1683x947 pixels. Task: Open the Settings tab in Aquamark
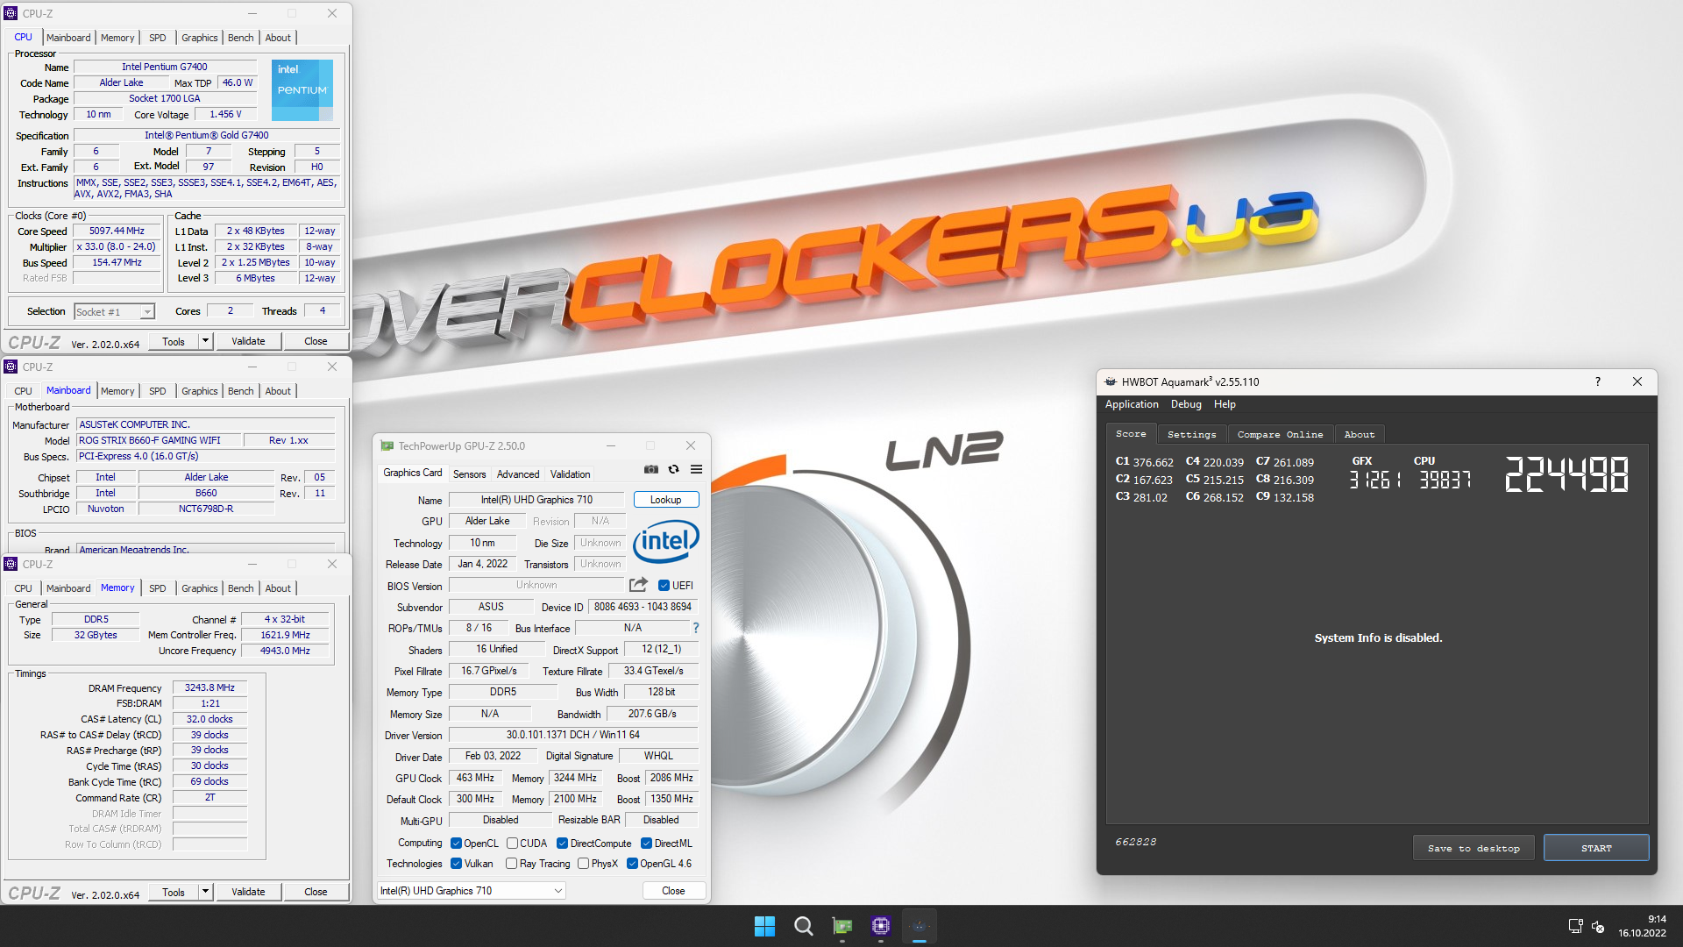(1191, 434)
